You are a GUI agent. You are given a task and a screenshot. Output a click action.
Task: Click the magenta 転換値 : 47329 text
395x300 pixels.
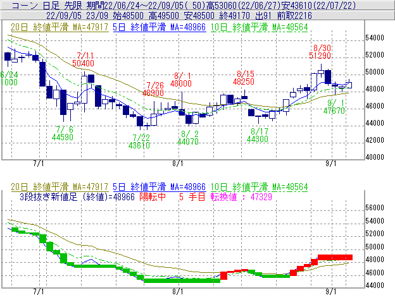tap(241, 196)
